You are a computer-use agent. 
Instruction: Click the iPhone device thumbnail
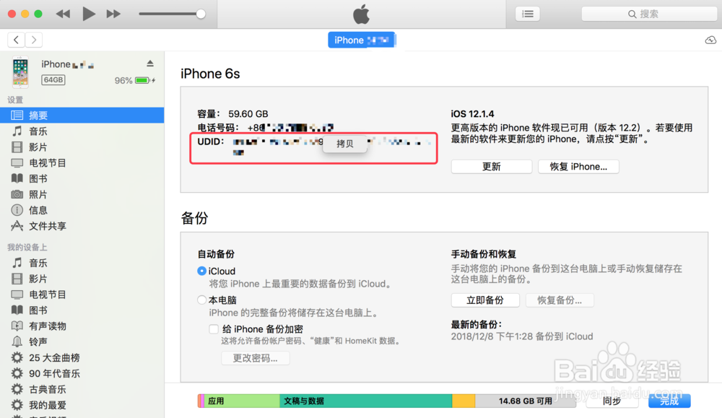pyautogui.click(x=20, y=71)
